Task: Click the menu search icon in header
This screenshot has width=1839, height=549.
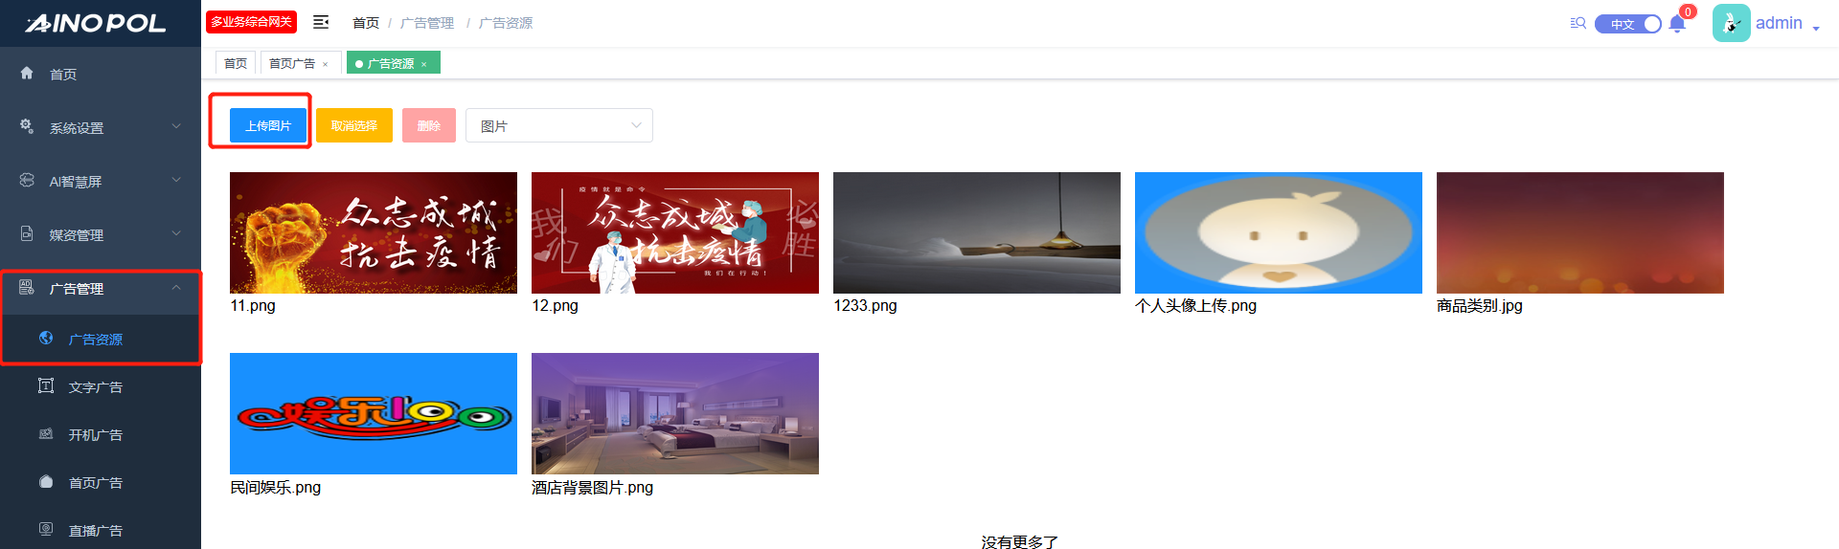Action: point(1578,23)
